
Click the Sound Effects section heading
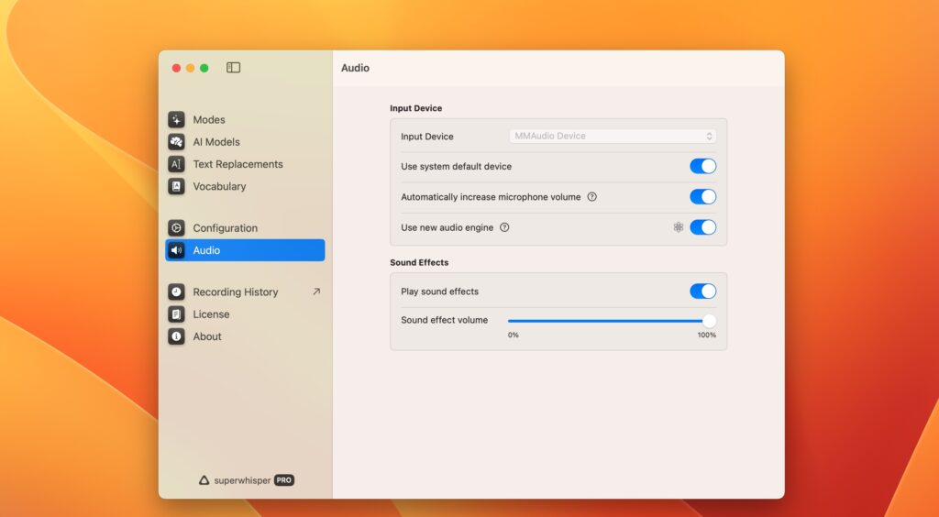coord(419,263)
